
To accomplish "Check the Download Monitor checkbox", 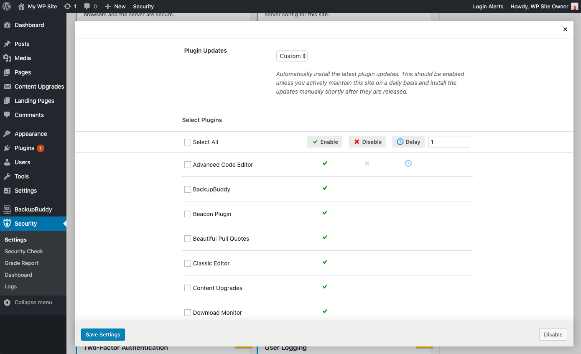I will 188,313.
